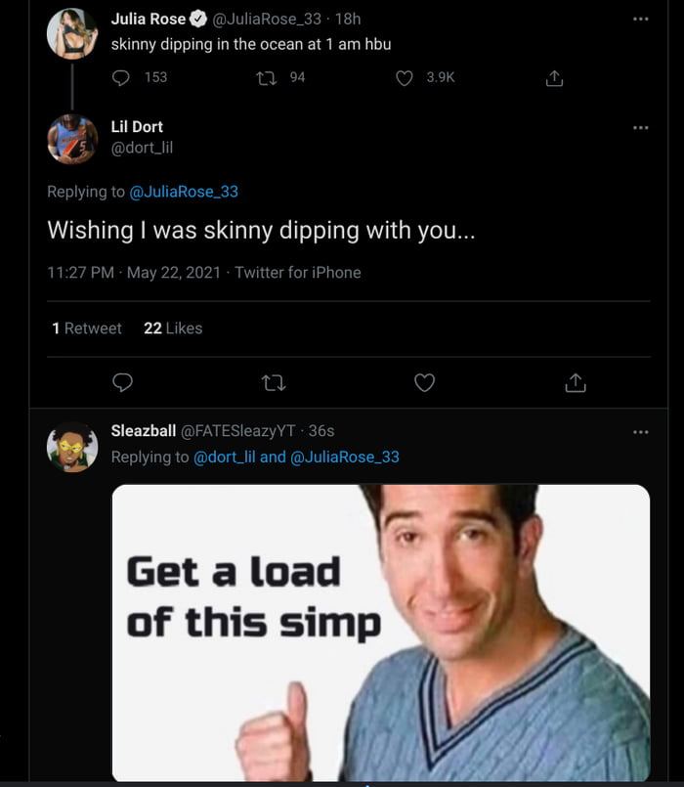684x787 pixels.
Task: Toggle like on Sleazball's reply
Action: [424, 782]
